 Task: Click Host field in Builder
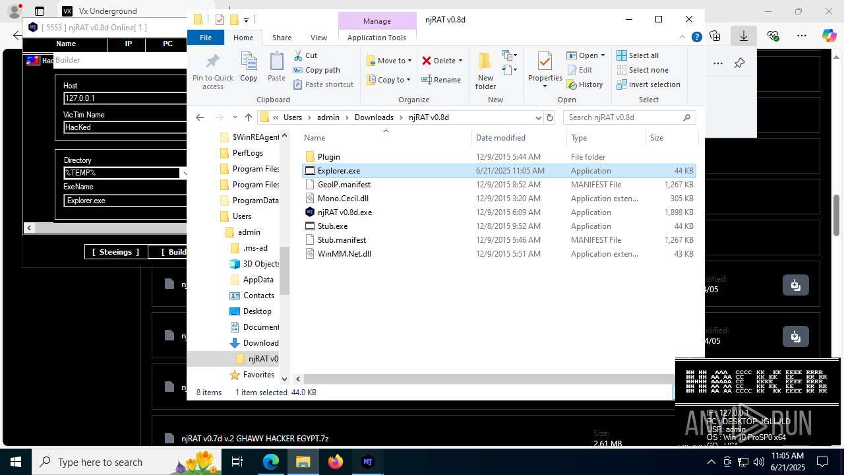point(125,98)
